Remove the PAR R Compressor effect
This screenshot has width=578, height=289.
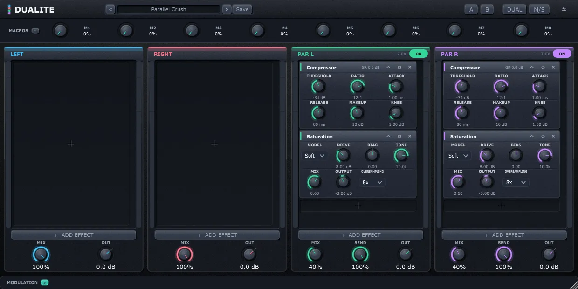tap(553, 68)
